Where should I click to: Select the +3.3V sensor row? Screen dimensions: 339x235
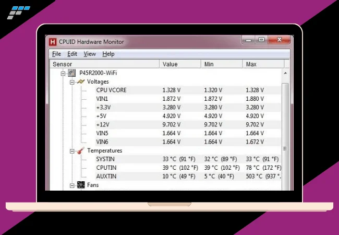pyautogui.click(x=188, y=108)
